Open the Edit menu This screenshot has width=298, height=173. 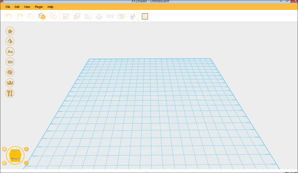(x=17, y=7)
